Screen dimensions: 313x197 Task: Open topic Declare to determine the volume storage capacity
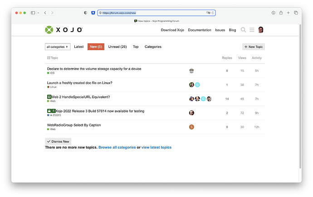(94, 69)
